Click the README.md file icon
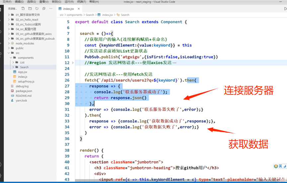The width and height of the screenshot is (287, 183). click(12, 96)
